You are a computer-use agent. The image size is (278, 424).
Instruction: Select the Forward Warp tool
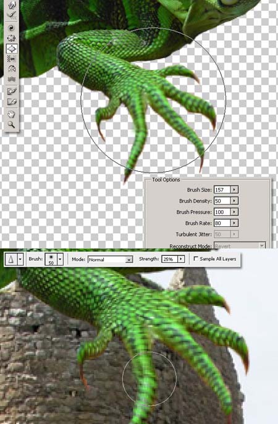tap(12, 4)
